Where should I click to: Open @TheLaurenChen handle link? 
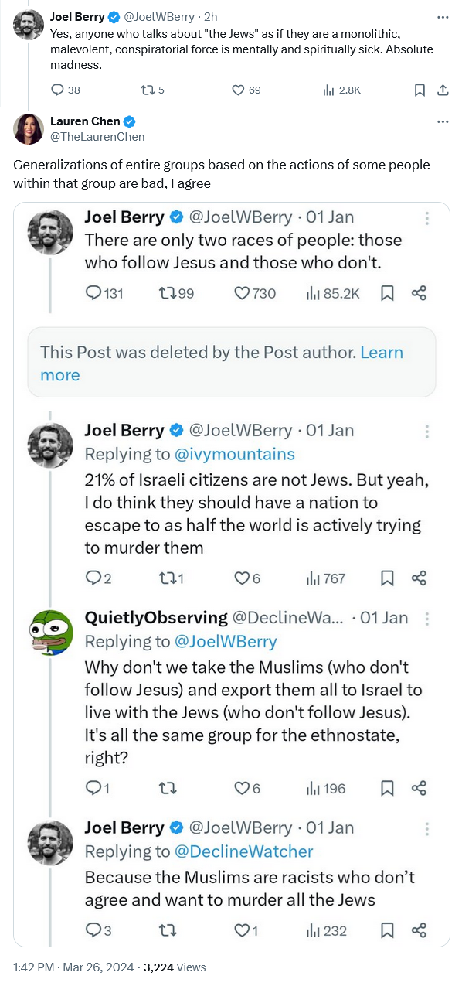[97, 137]
